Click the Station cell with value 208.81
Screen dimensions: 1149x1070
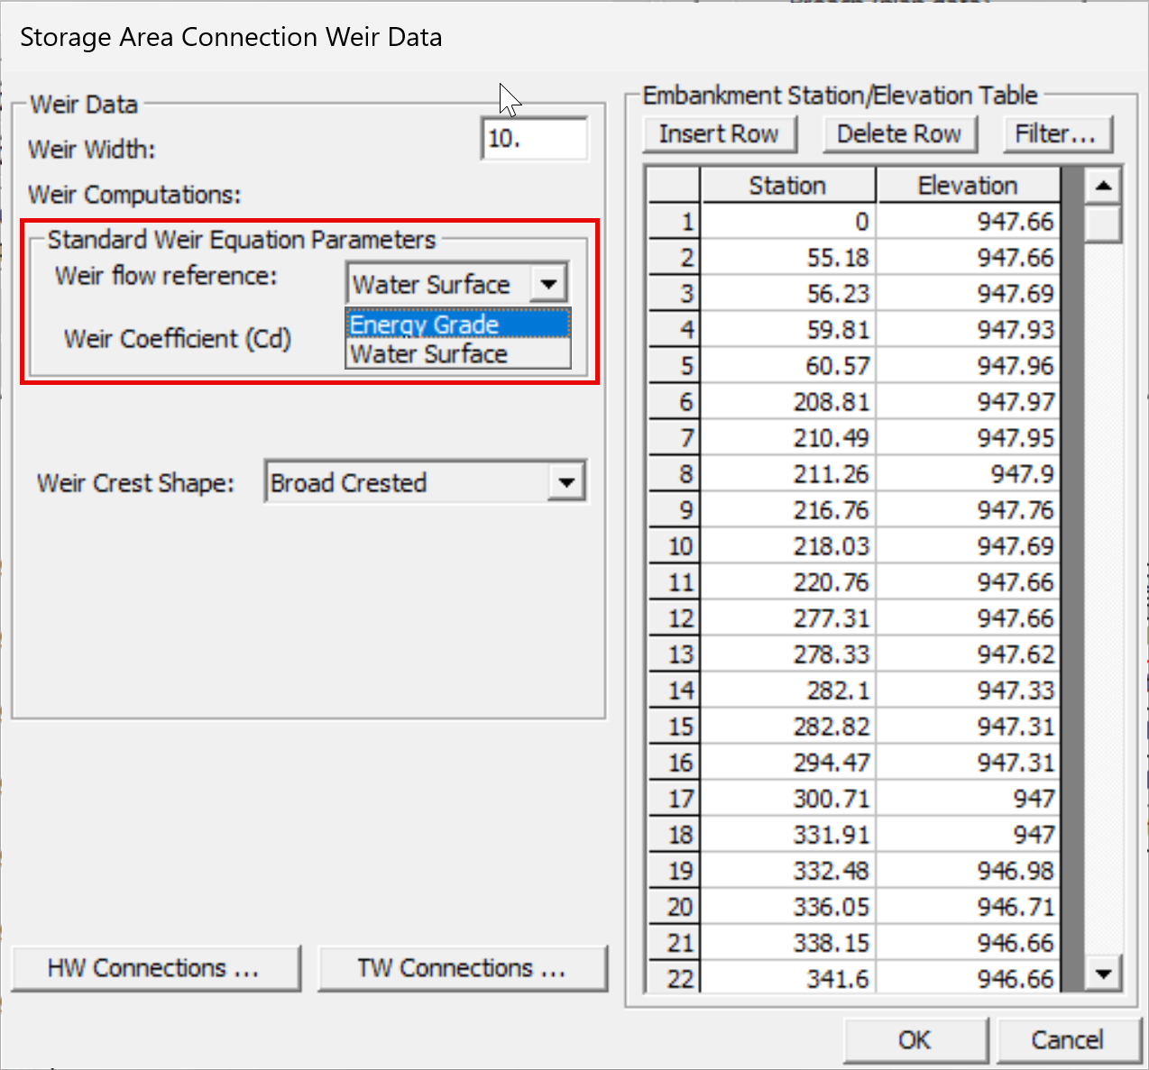click(788, 402)
